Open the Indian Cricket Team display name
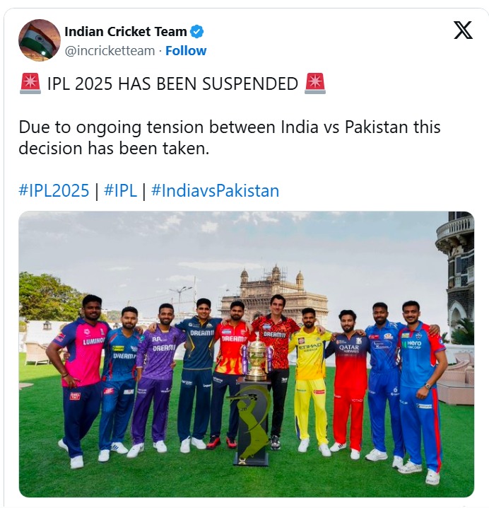The width and height of the screenshot is (489, 508). tap(126, 32)
